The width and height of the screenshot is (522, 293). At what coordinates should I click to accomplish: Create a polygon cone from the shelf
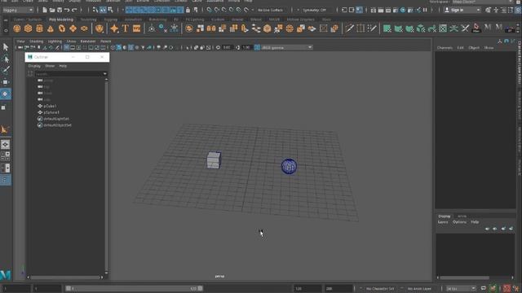[x=51, y=29]
